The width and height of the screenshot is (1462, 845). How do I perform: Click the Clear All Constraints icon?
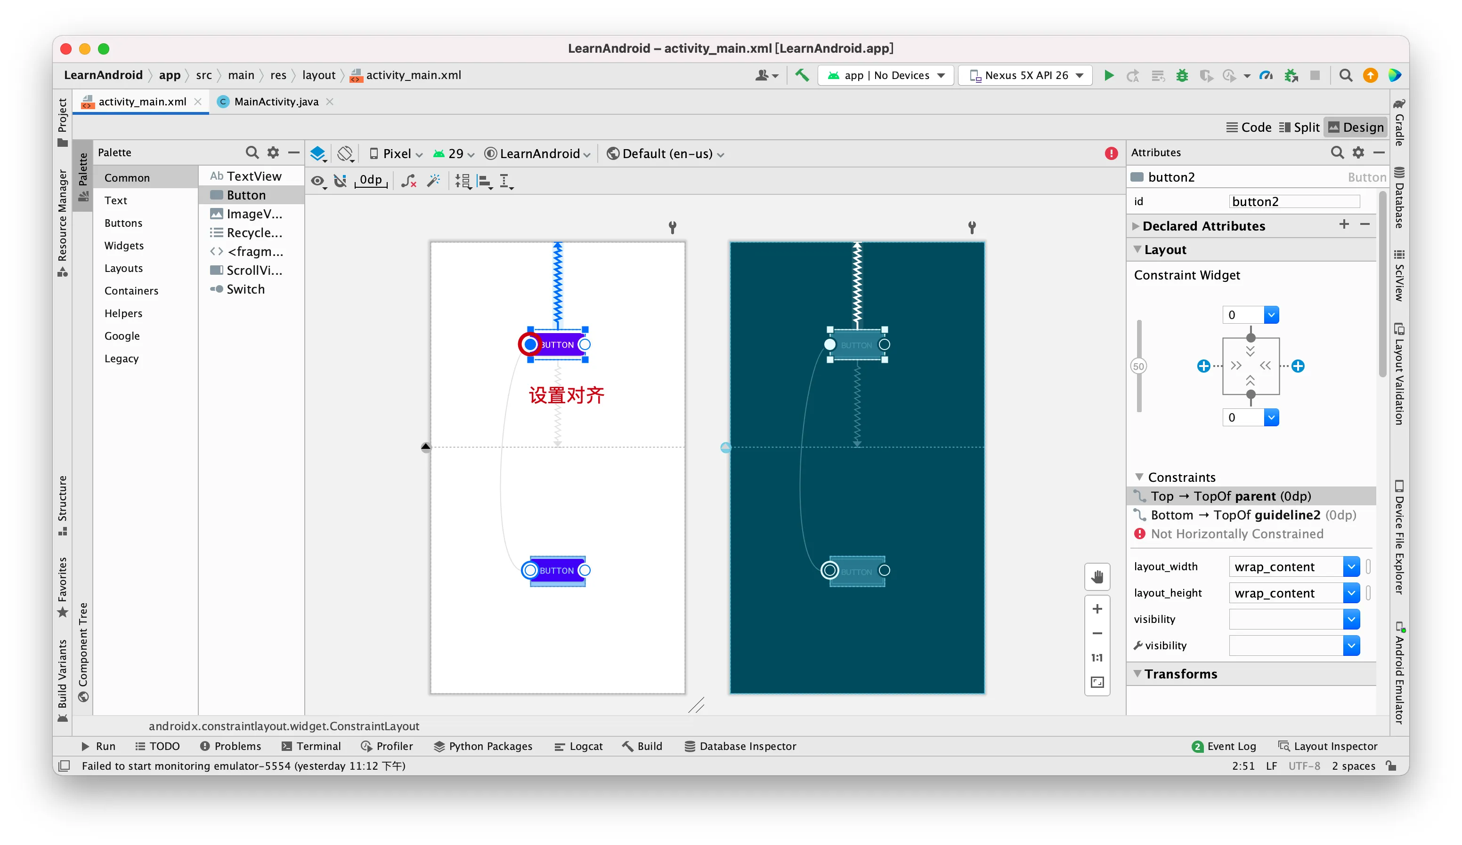coord(408,181)
